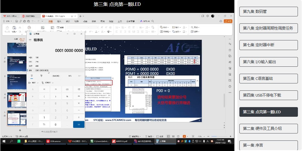The width and height of the screenshot is (302, 151).
Task: Add a new WPS document tab
Action: tap(80, 16)
